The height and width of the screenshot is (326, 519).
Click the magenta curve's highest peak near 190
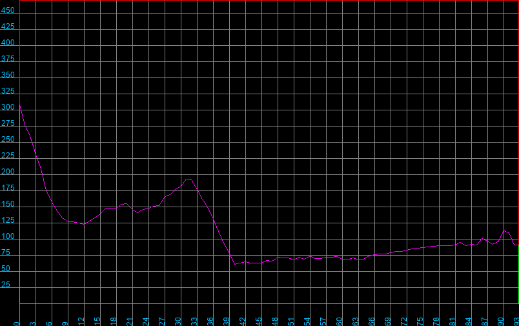click(188, 179)
